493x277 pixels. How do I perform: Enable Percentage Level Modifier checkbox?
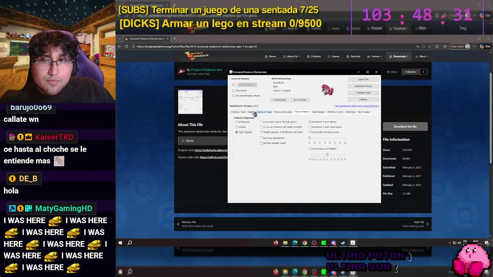click(310, 149)
